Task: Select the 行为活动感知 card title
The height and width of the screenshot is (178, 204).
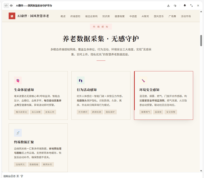Action: tap(87, 90)
